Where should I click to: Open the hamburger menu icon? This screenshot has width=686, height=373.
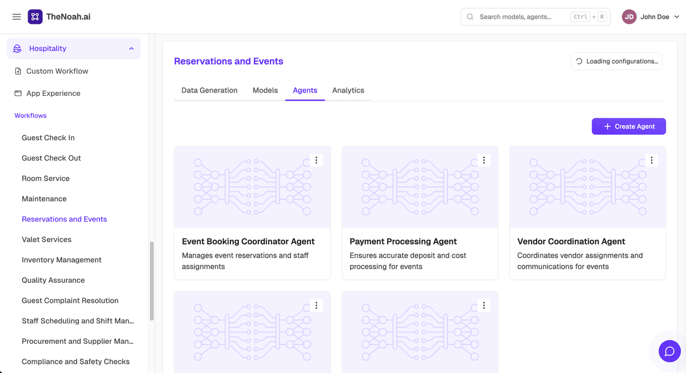[x=17, y=17]
